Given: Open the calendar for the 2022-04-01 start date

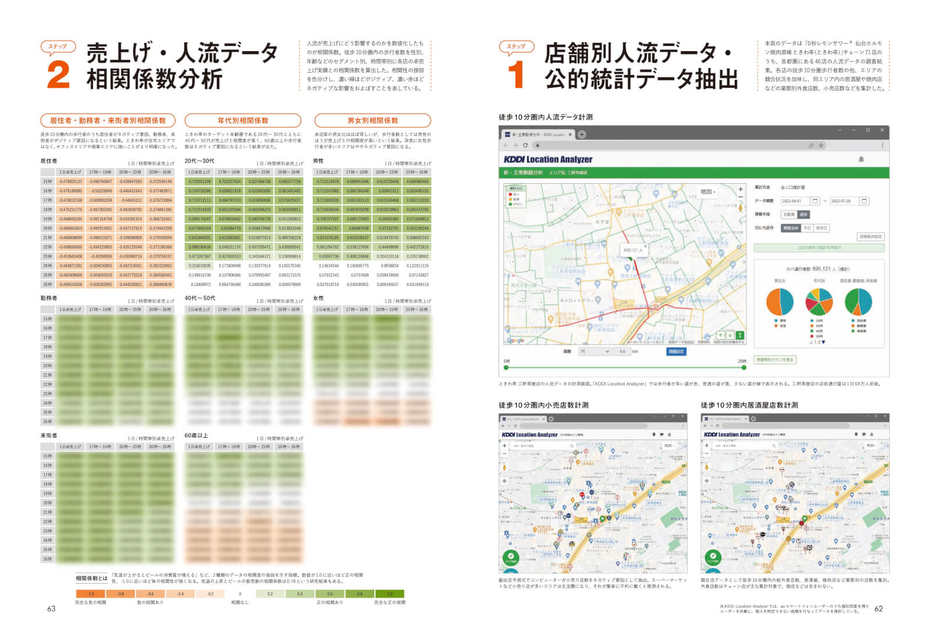Looking at the screenshot, I should (x=815, y=201).
